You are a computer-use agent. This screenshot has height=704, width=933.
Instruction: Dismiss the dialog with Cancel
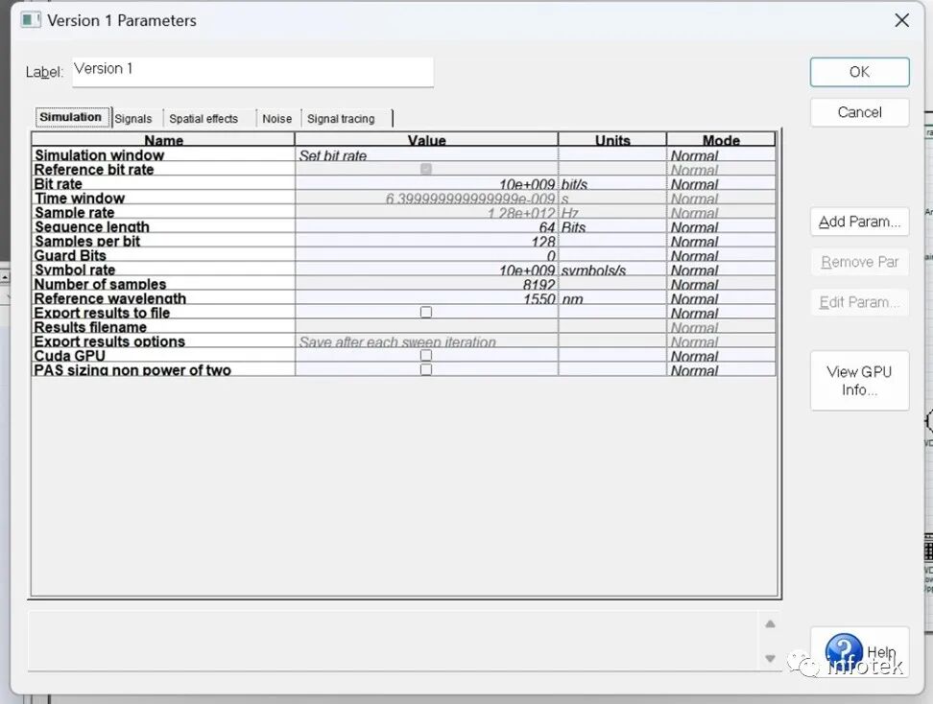point(858,112)
